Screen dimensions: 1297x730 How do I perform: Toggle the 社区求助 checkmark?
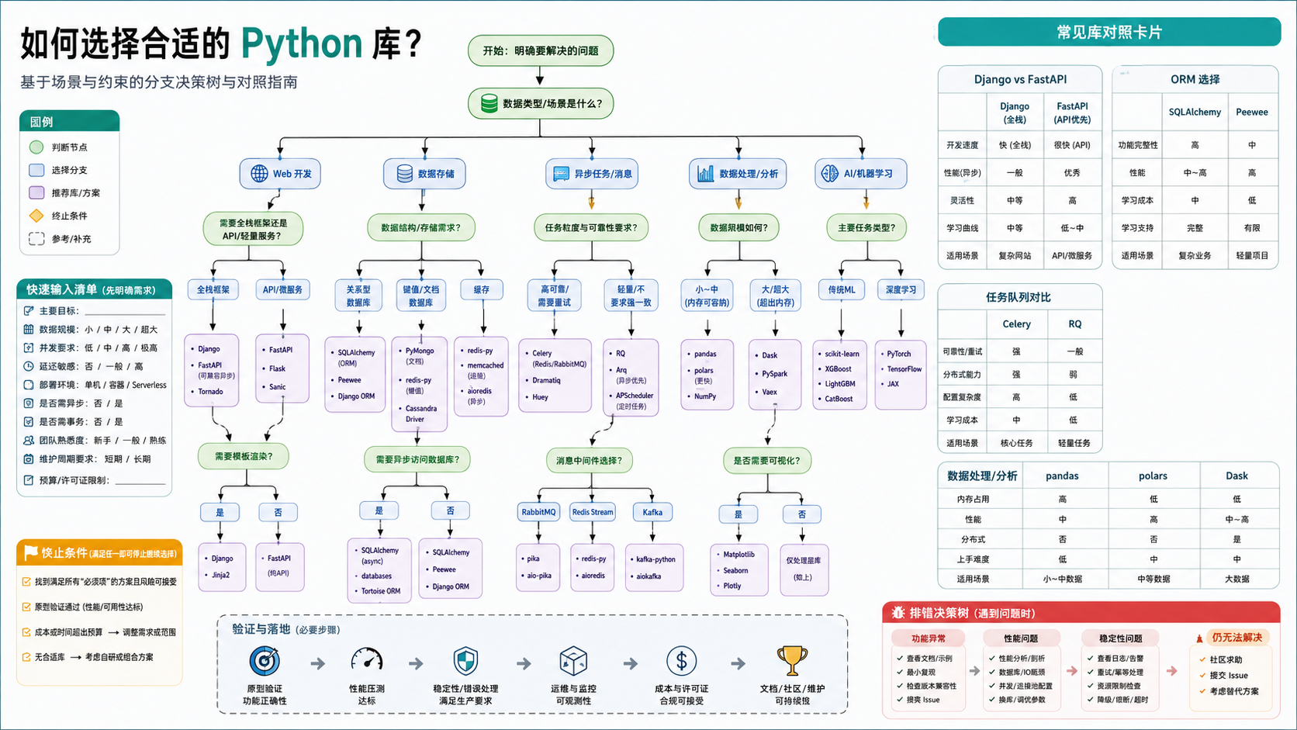coord(1203,659)
